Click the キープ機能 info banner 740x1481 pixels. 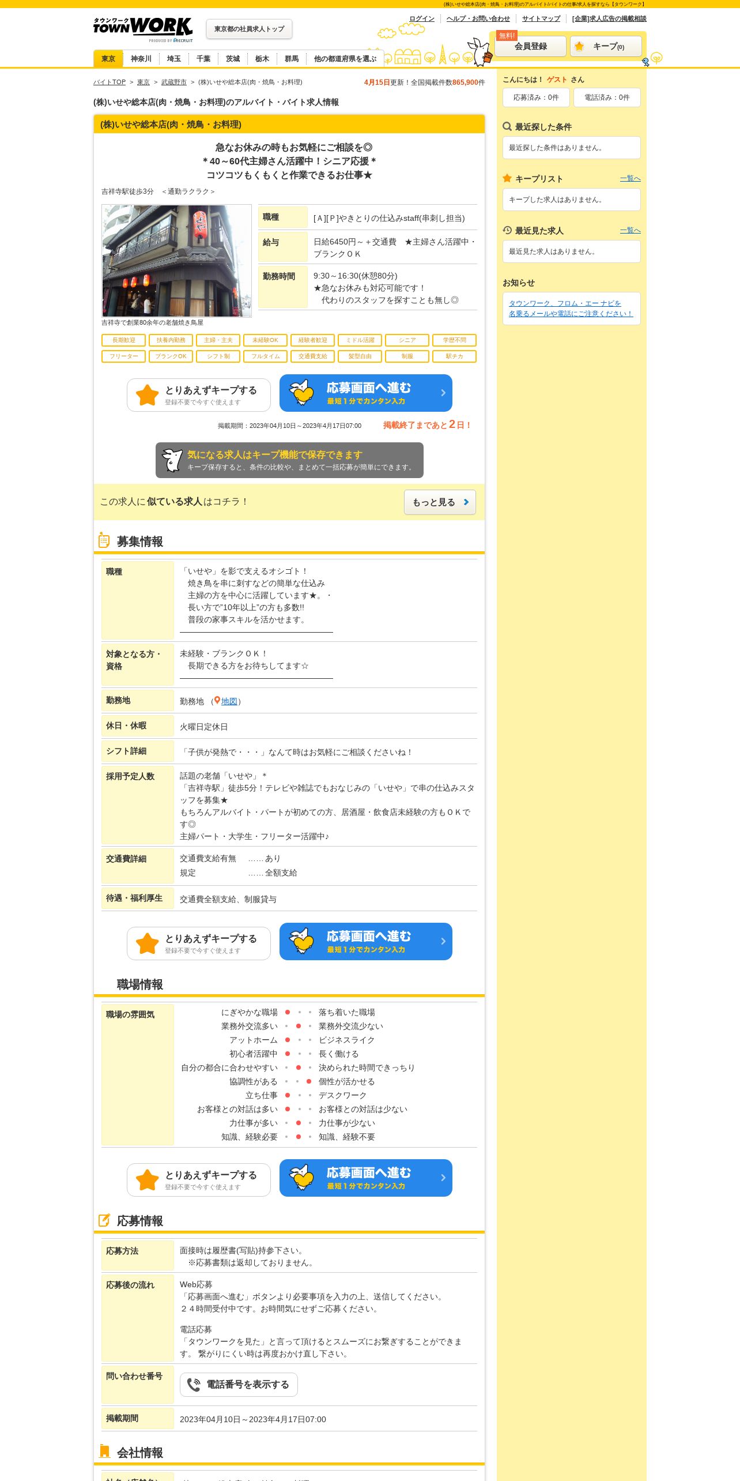[289, 460]
